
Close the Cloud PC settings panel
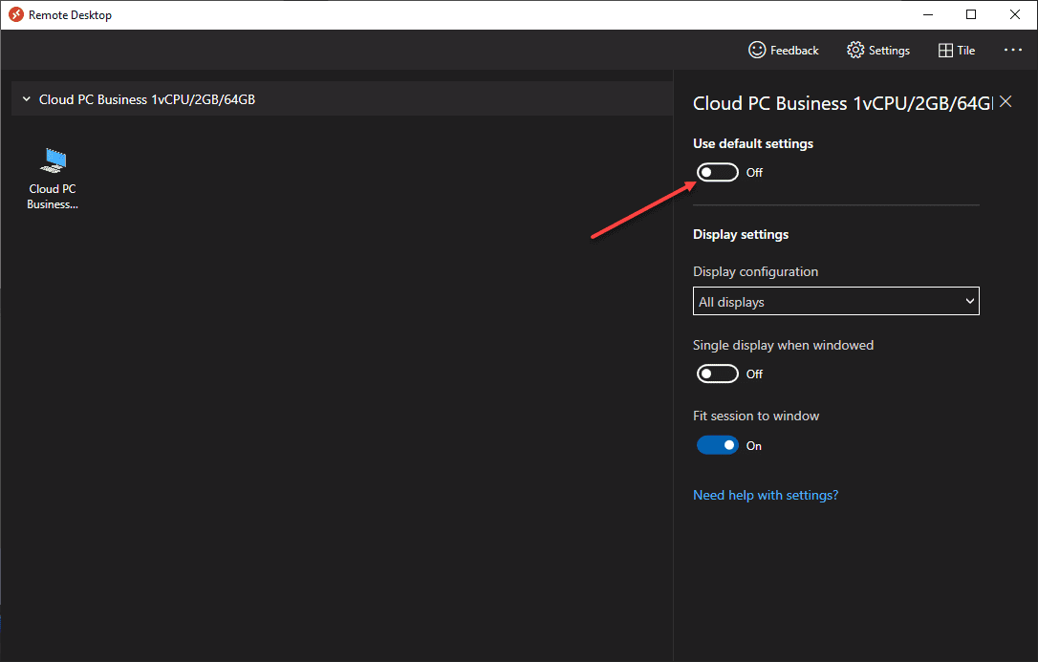point(1006,102)
